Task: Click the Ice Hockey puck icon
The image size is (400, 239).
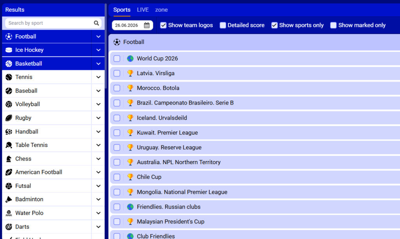Action: pos(9,50)
